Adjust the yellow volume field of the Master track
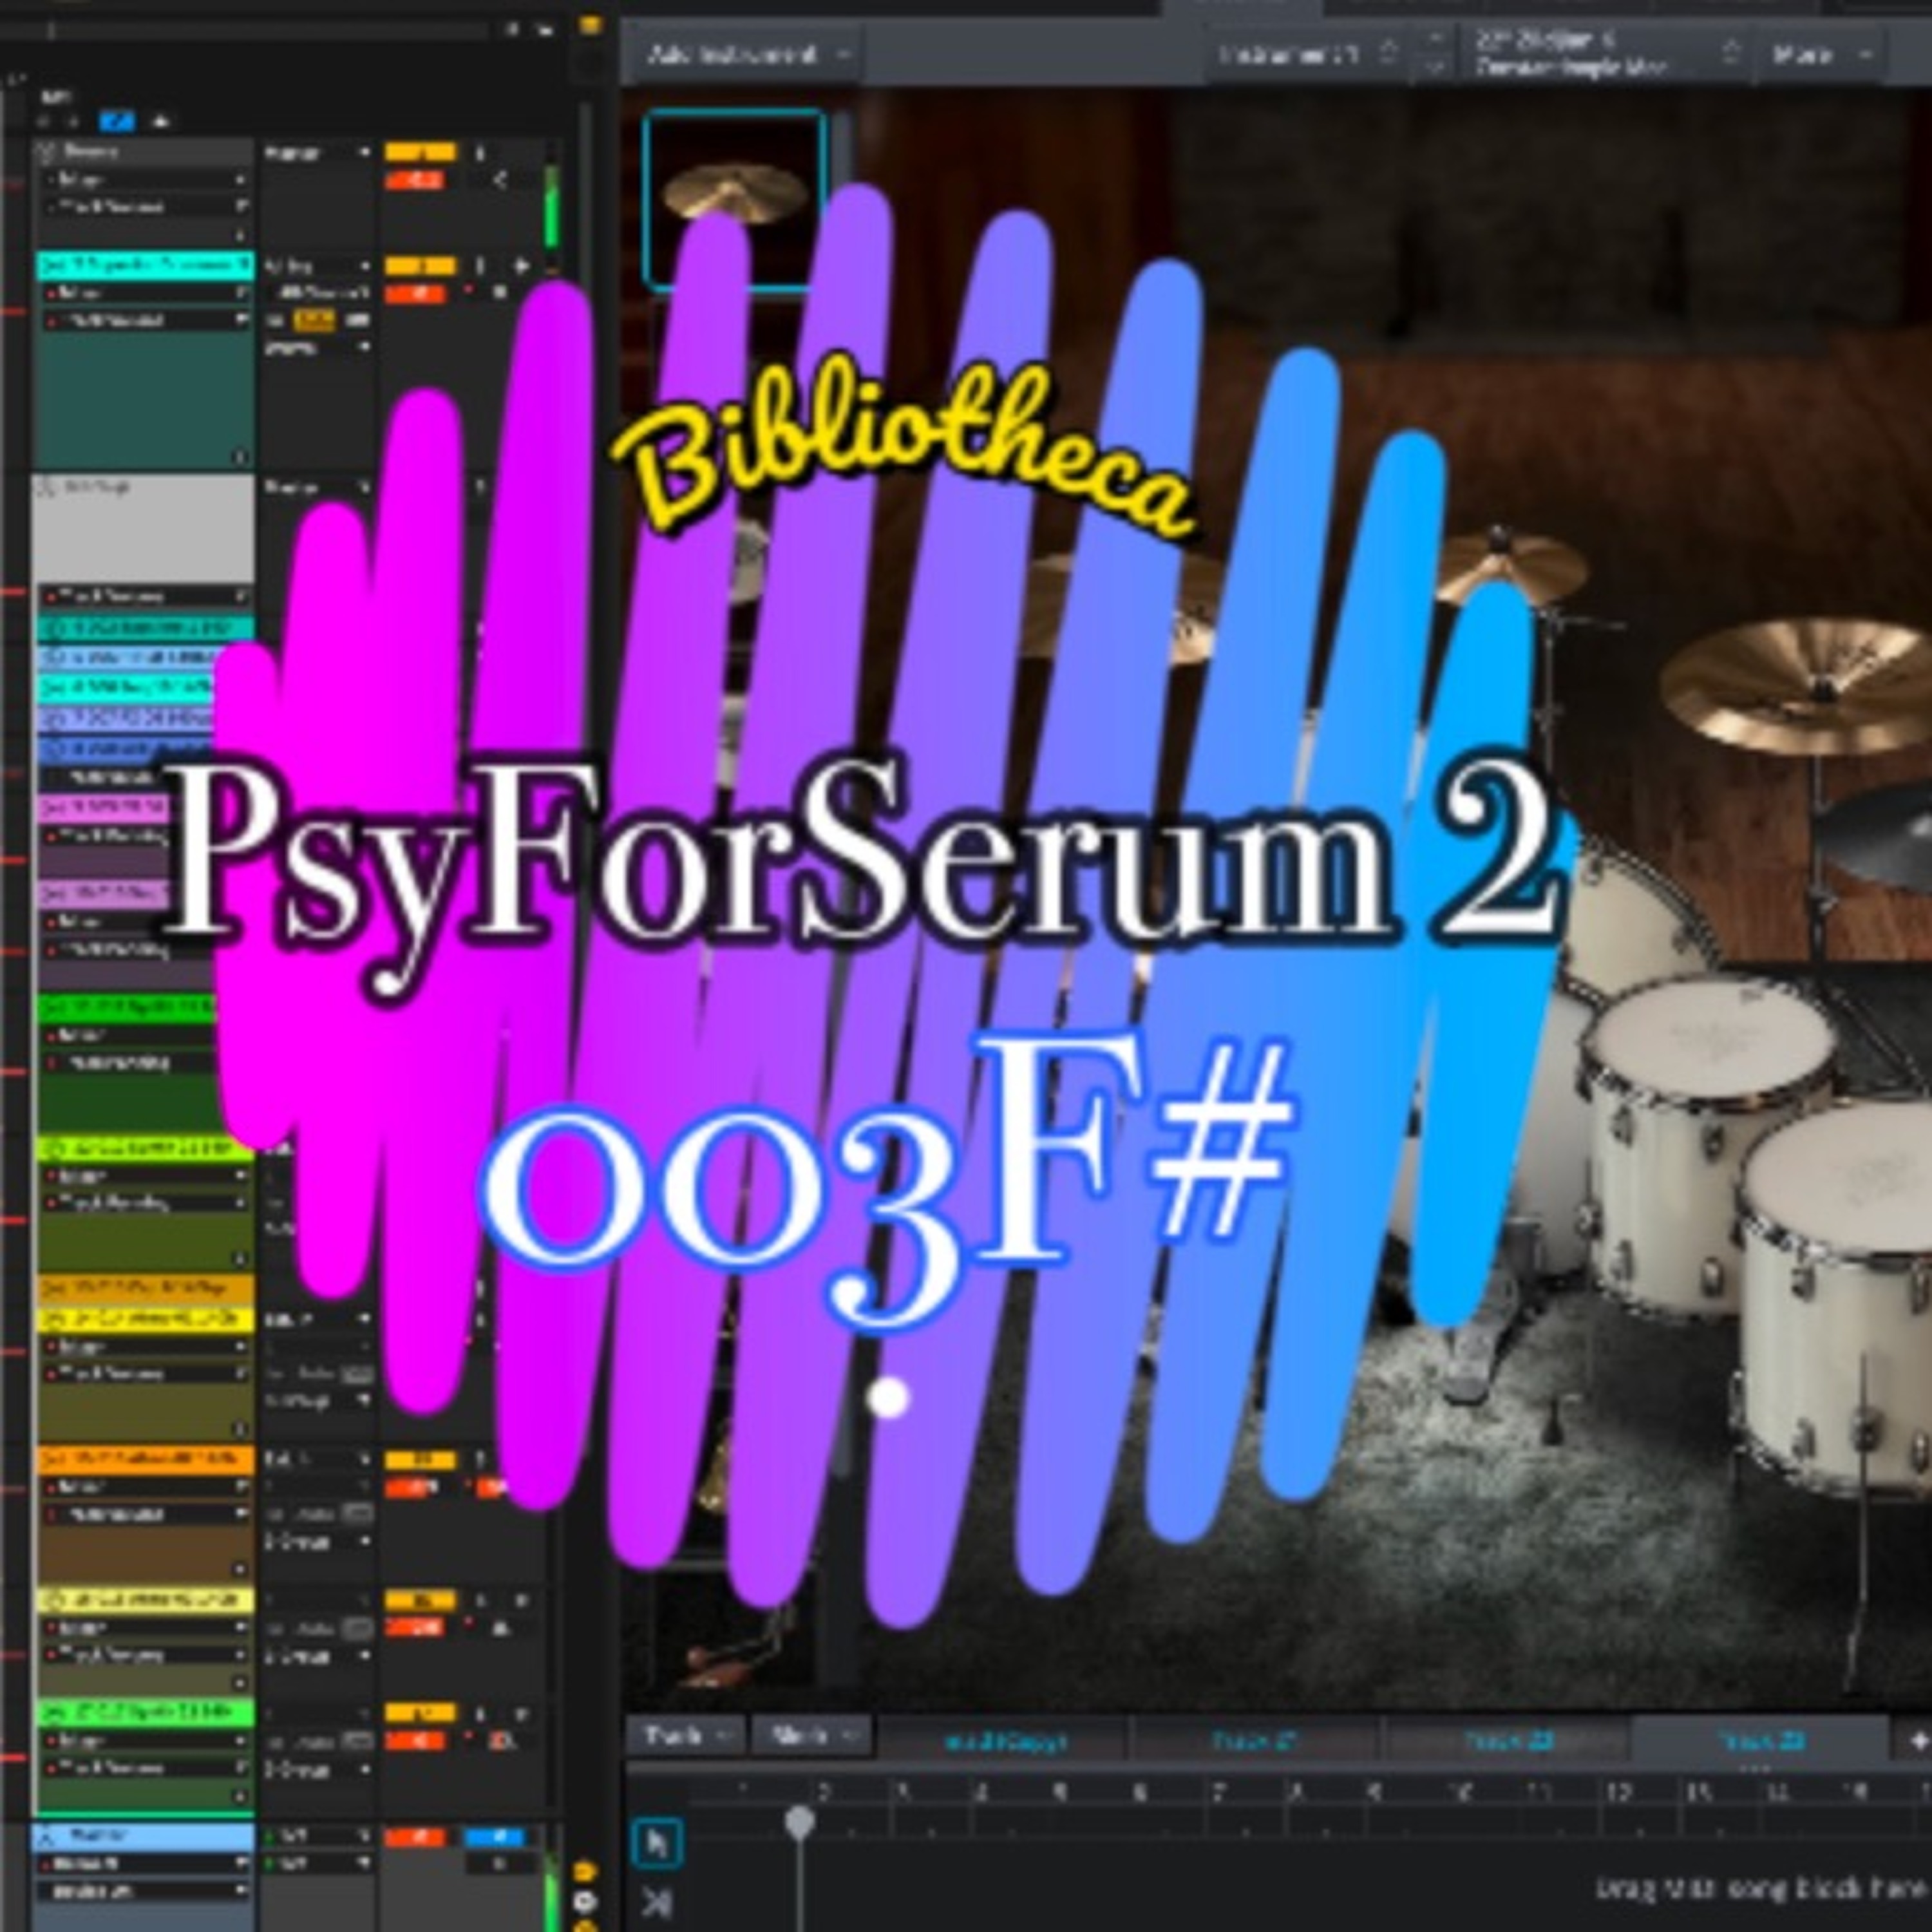The width and height of the screenshot is (1932, 1932). (420, 153)
